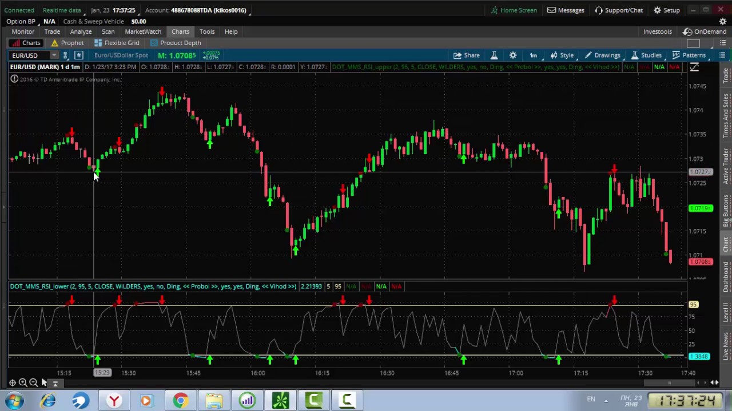732x411 pixels.
Task: Click the copyright info icon on chart
Action: click(14, 79)
